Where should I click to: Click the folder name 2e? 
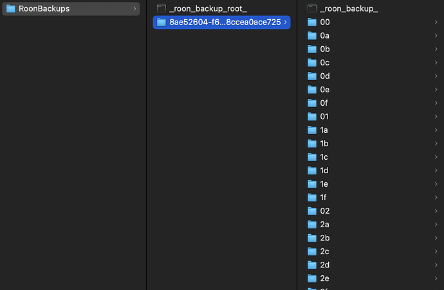tap(325, 278)
